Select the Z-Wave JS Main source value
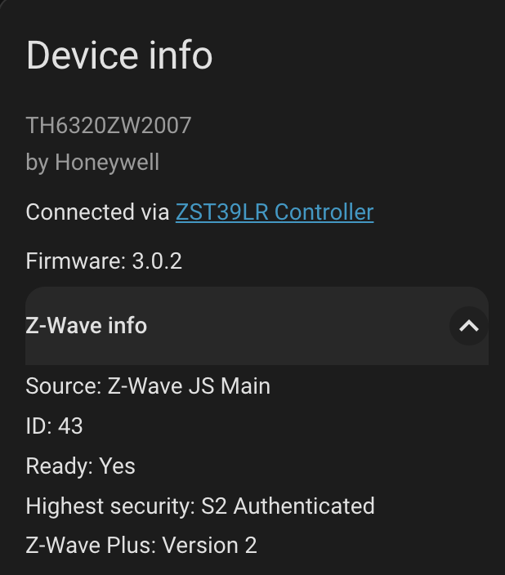The image size is (505, 575). pyautogui.click(x=189, y=386)
